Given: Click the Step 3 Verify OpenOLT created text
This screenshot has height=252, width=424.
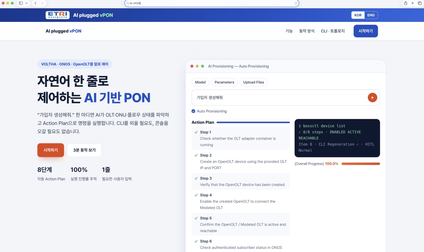Looking at the screenshot, I should 242,184.
